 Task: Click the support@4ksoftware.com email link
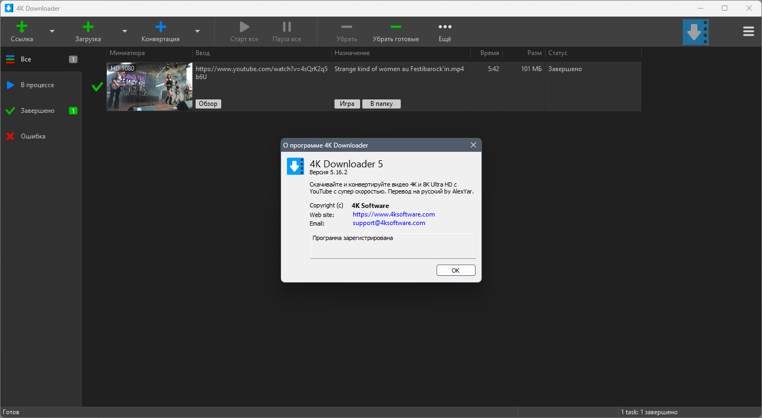click(389, 223)
